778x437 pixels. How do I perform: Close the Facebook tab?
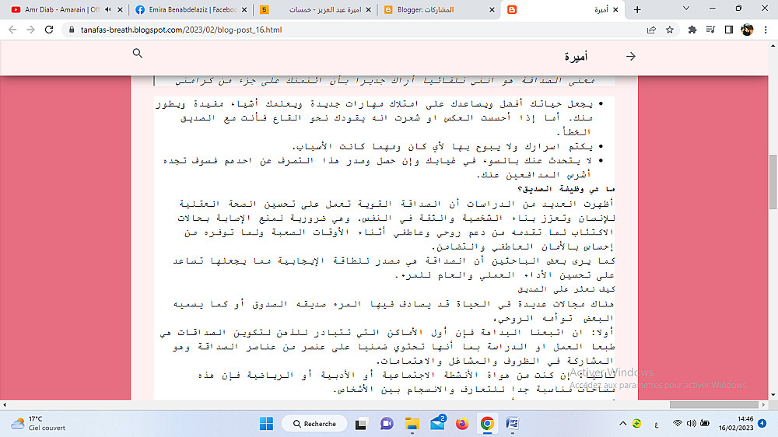click(244, 9)
